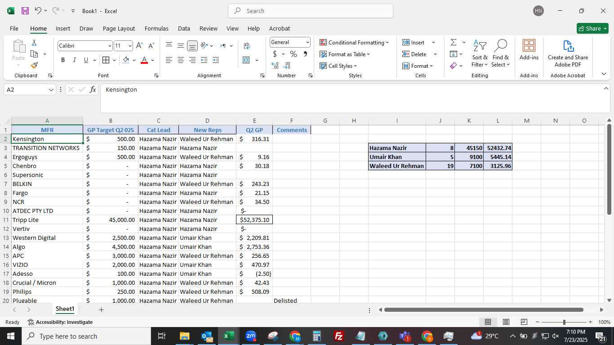614x345 pixels.
Task: Click the Increase Font Size icon
Action: tap(139, 46)
